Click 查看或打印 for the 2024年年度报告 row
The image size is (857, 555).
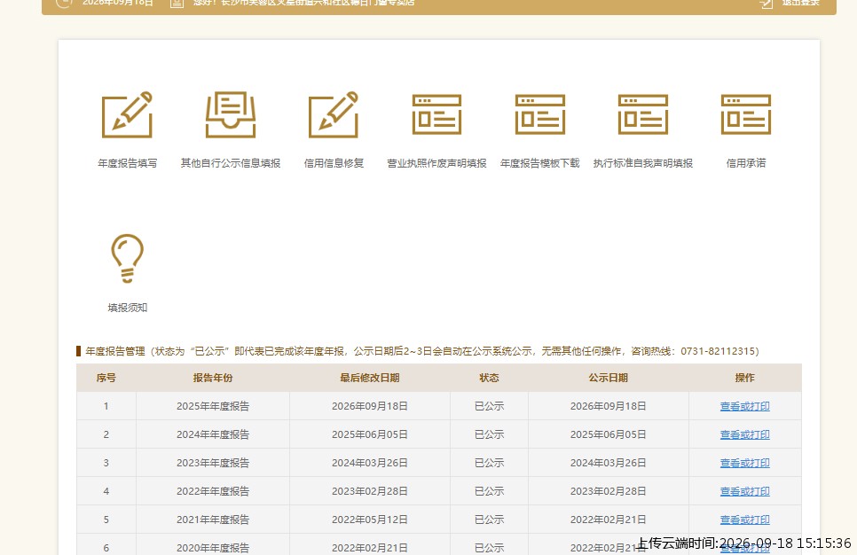[744, 434]
